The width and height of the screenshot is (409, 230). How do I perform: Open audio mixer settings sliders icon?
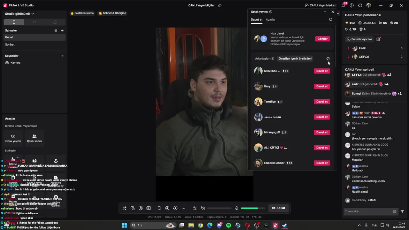coord(195,208)
